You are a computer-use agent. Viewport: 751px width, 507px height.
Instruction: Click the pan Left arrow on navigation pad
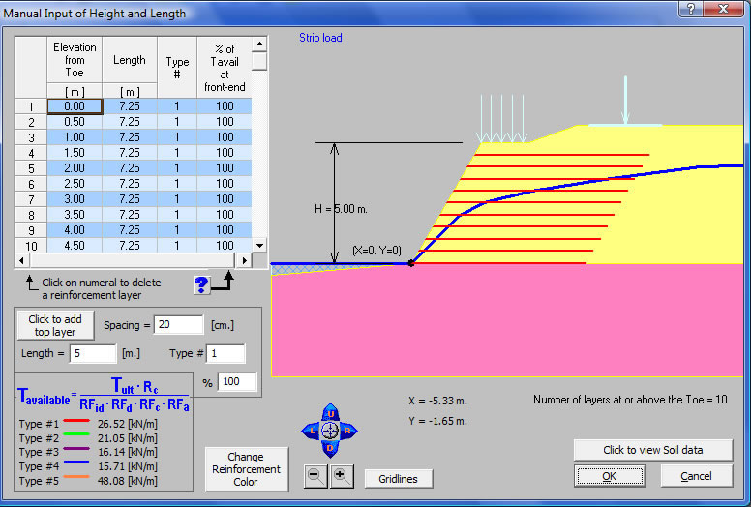pyautogui.click(x=314, y=432)
